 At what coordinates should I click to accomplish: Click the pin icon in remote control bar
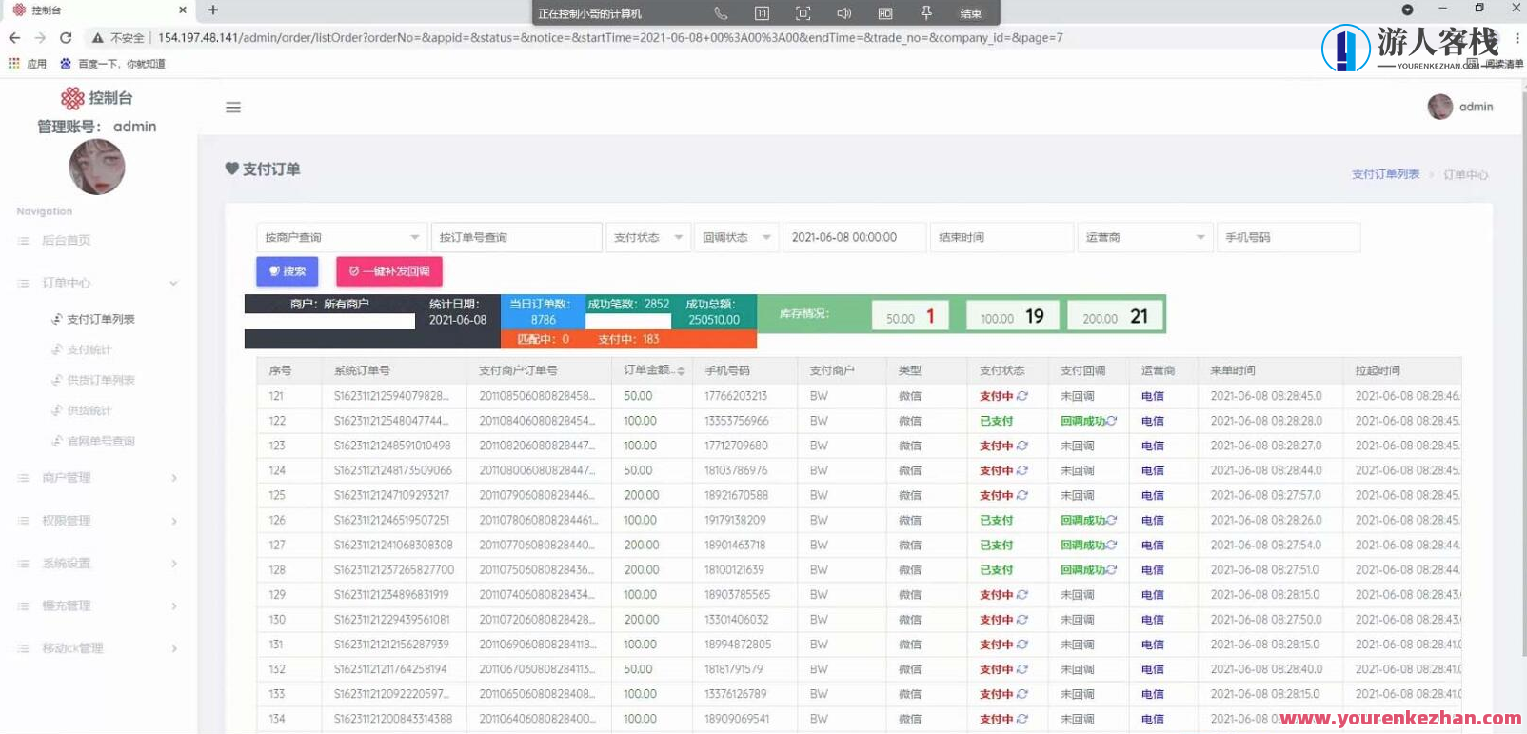[x=925, y=13]
